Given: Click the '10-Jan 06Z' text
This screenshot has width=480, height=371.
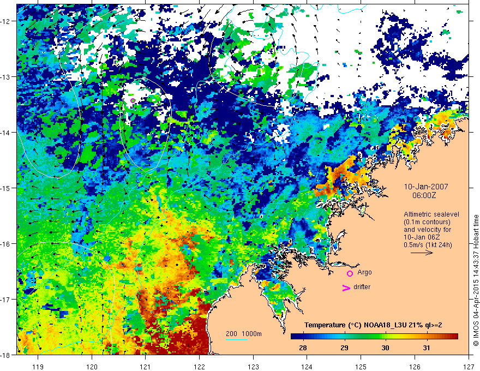Looking at the screenshot, I should point(423,237).
